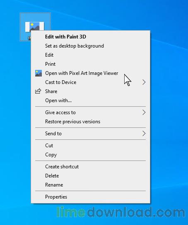Choose Copy from the menu

click(x=51, y=155)
